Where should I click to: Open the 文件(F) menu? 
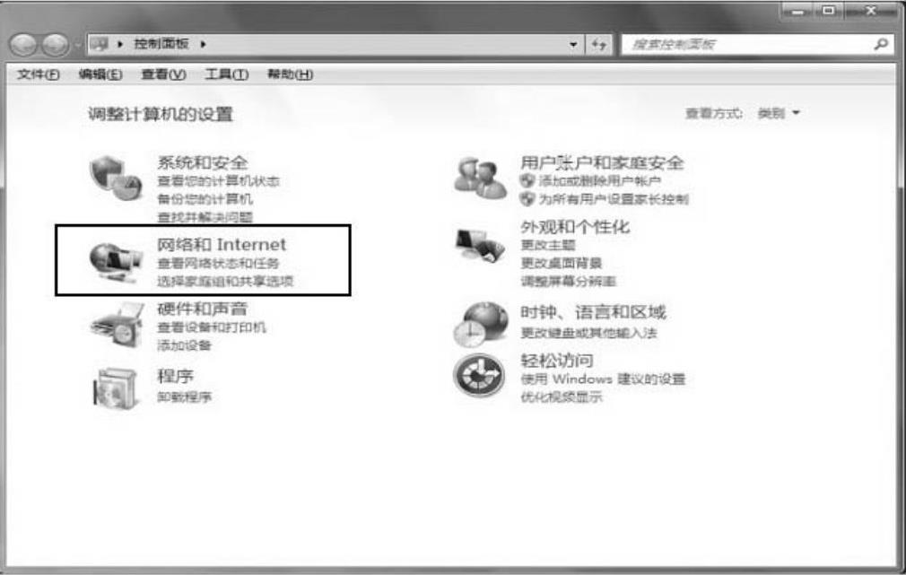[39, 74]
